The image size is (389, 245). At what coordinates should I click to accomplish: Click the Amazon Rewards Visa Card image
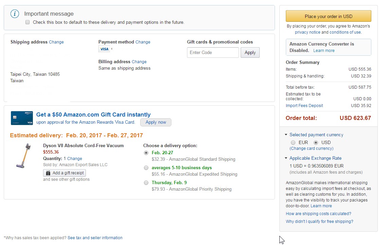[x=22, y=118]
